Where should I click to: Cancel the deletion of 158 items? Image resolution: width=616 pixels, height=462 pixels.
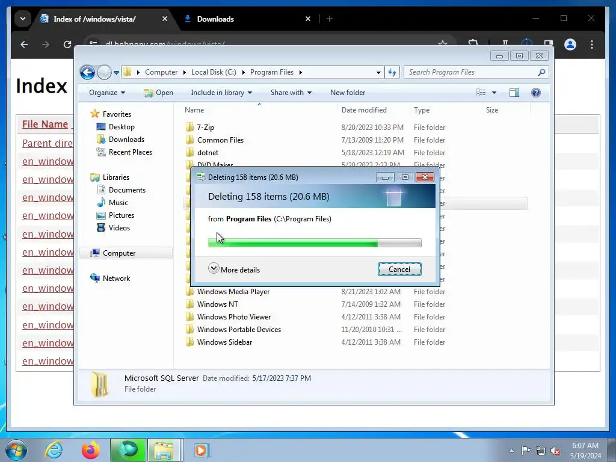click(x=399, y=269)
